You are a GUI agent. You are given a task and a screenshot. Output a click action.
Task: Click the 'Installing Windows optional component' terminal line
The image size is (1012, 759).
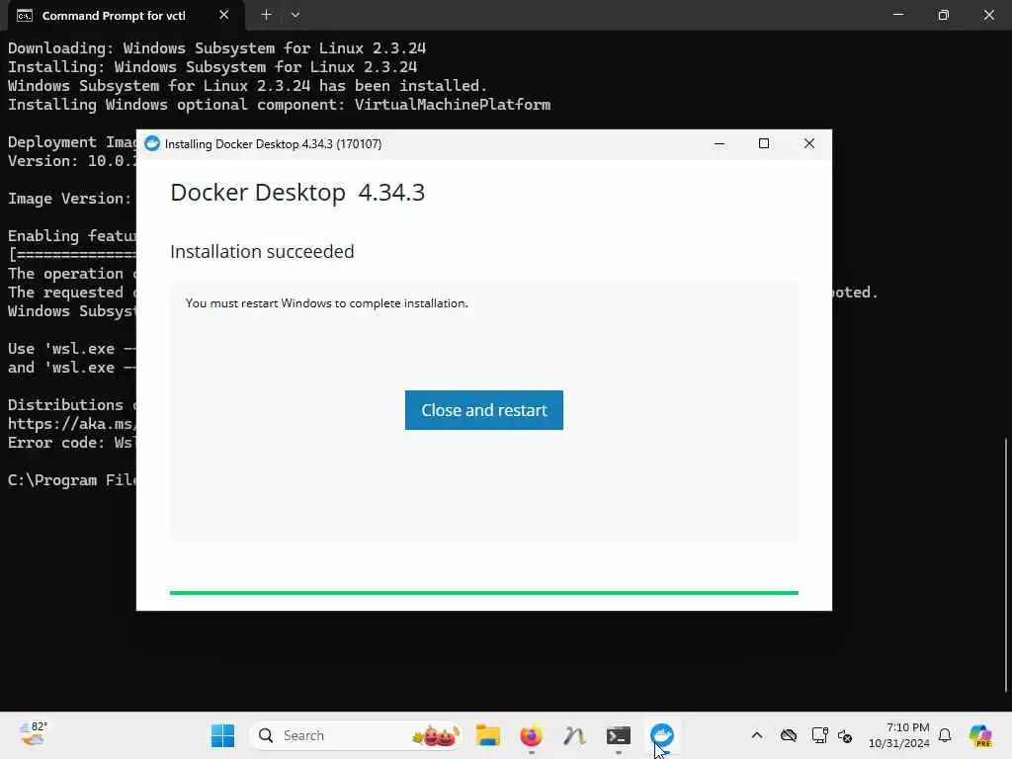click(279, 105)
